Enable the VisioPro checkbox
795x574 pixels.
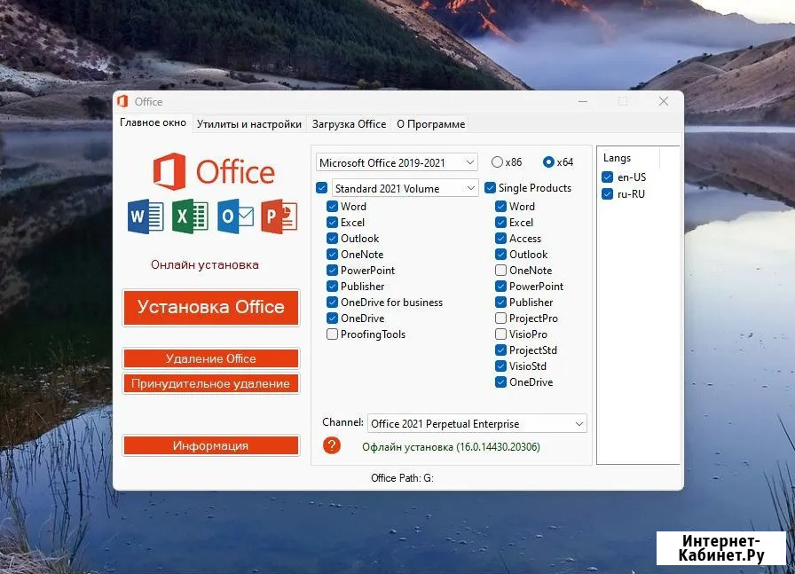500,334
